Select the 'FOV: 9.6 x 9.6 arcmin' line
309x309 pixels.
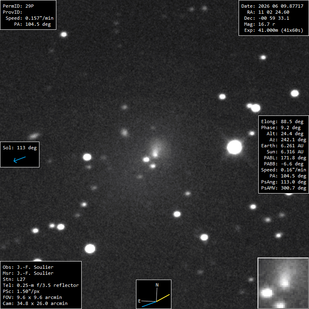32,297
